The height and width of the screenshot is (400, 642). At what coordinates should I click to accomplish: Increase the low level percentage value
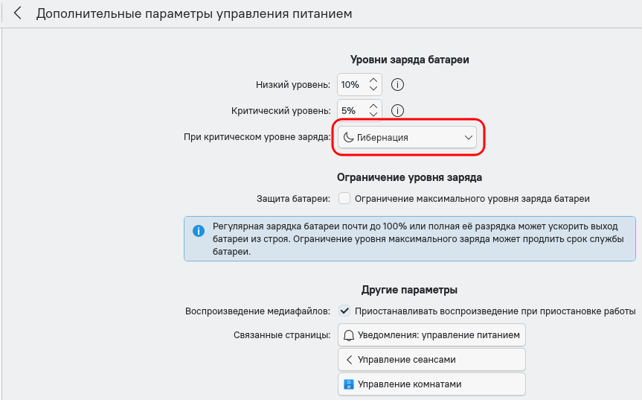[373, 80]
